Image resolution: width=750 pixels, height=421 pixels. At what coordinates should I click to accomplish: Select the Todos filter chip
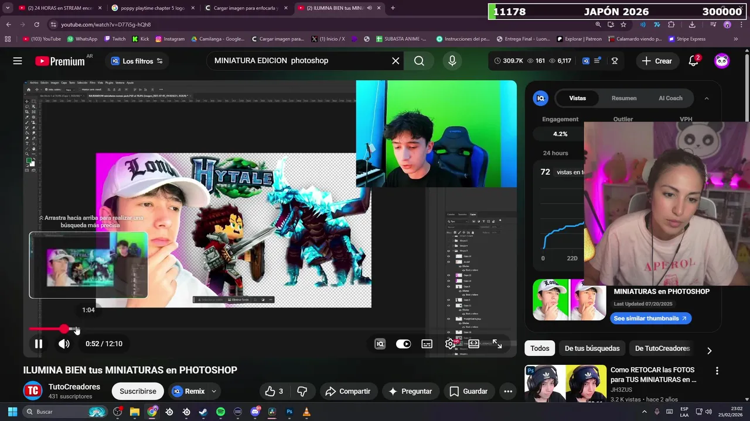coord(540,348)
